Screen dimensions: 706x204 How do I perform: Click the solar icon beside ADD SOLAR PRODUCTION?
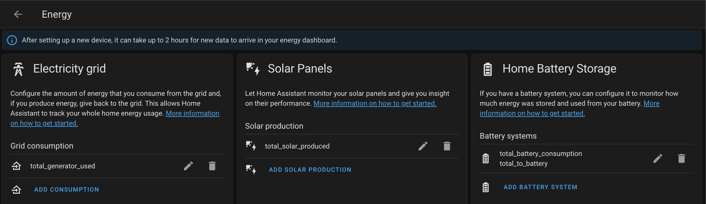[x=251, y=170]
